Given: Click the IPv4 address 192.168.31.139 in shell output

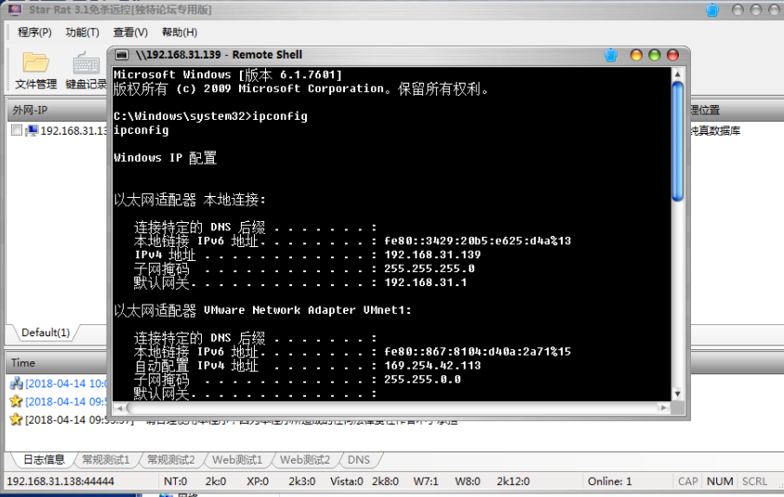Looking at the screenshot, I should coord(432,255).
